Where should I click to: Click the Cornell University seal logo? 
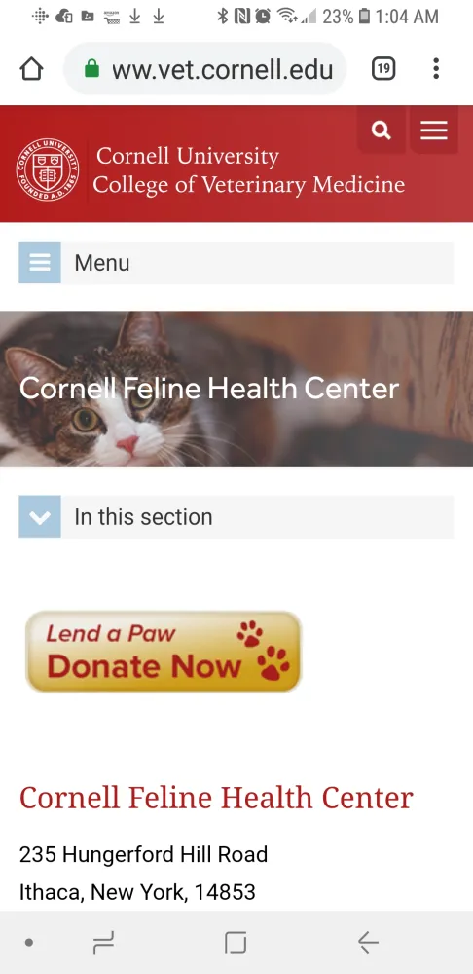48,169
